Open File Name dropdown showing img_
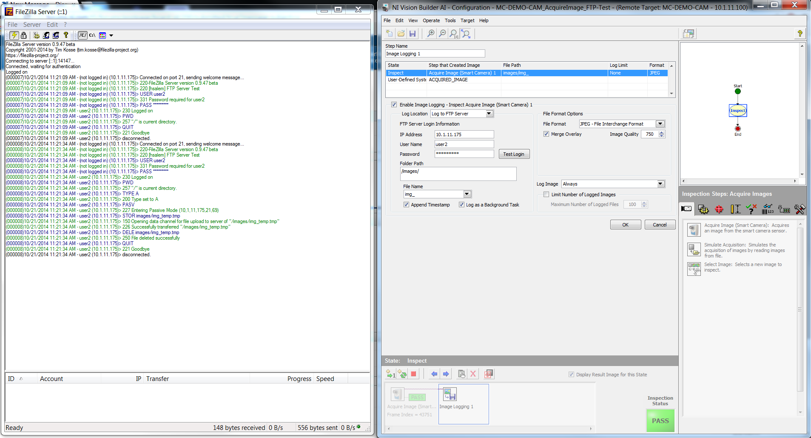This screenshot has width=811, height=438. tap(438, 194)
